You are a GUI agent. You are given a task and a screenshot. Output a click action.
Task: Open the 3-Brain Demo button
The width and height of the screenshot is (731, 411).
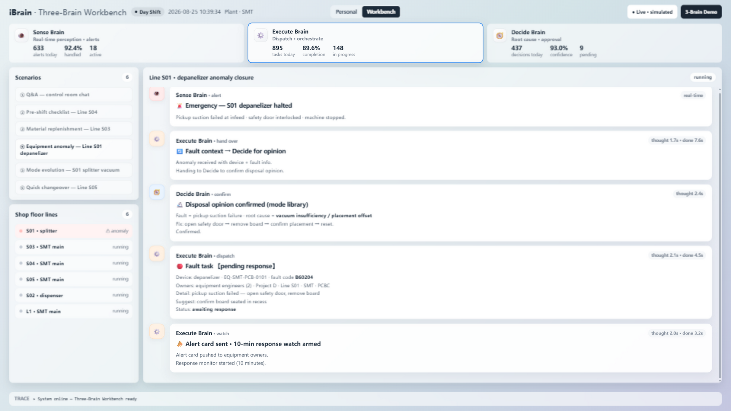click(x=701, y=12)
